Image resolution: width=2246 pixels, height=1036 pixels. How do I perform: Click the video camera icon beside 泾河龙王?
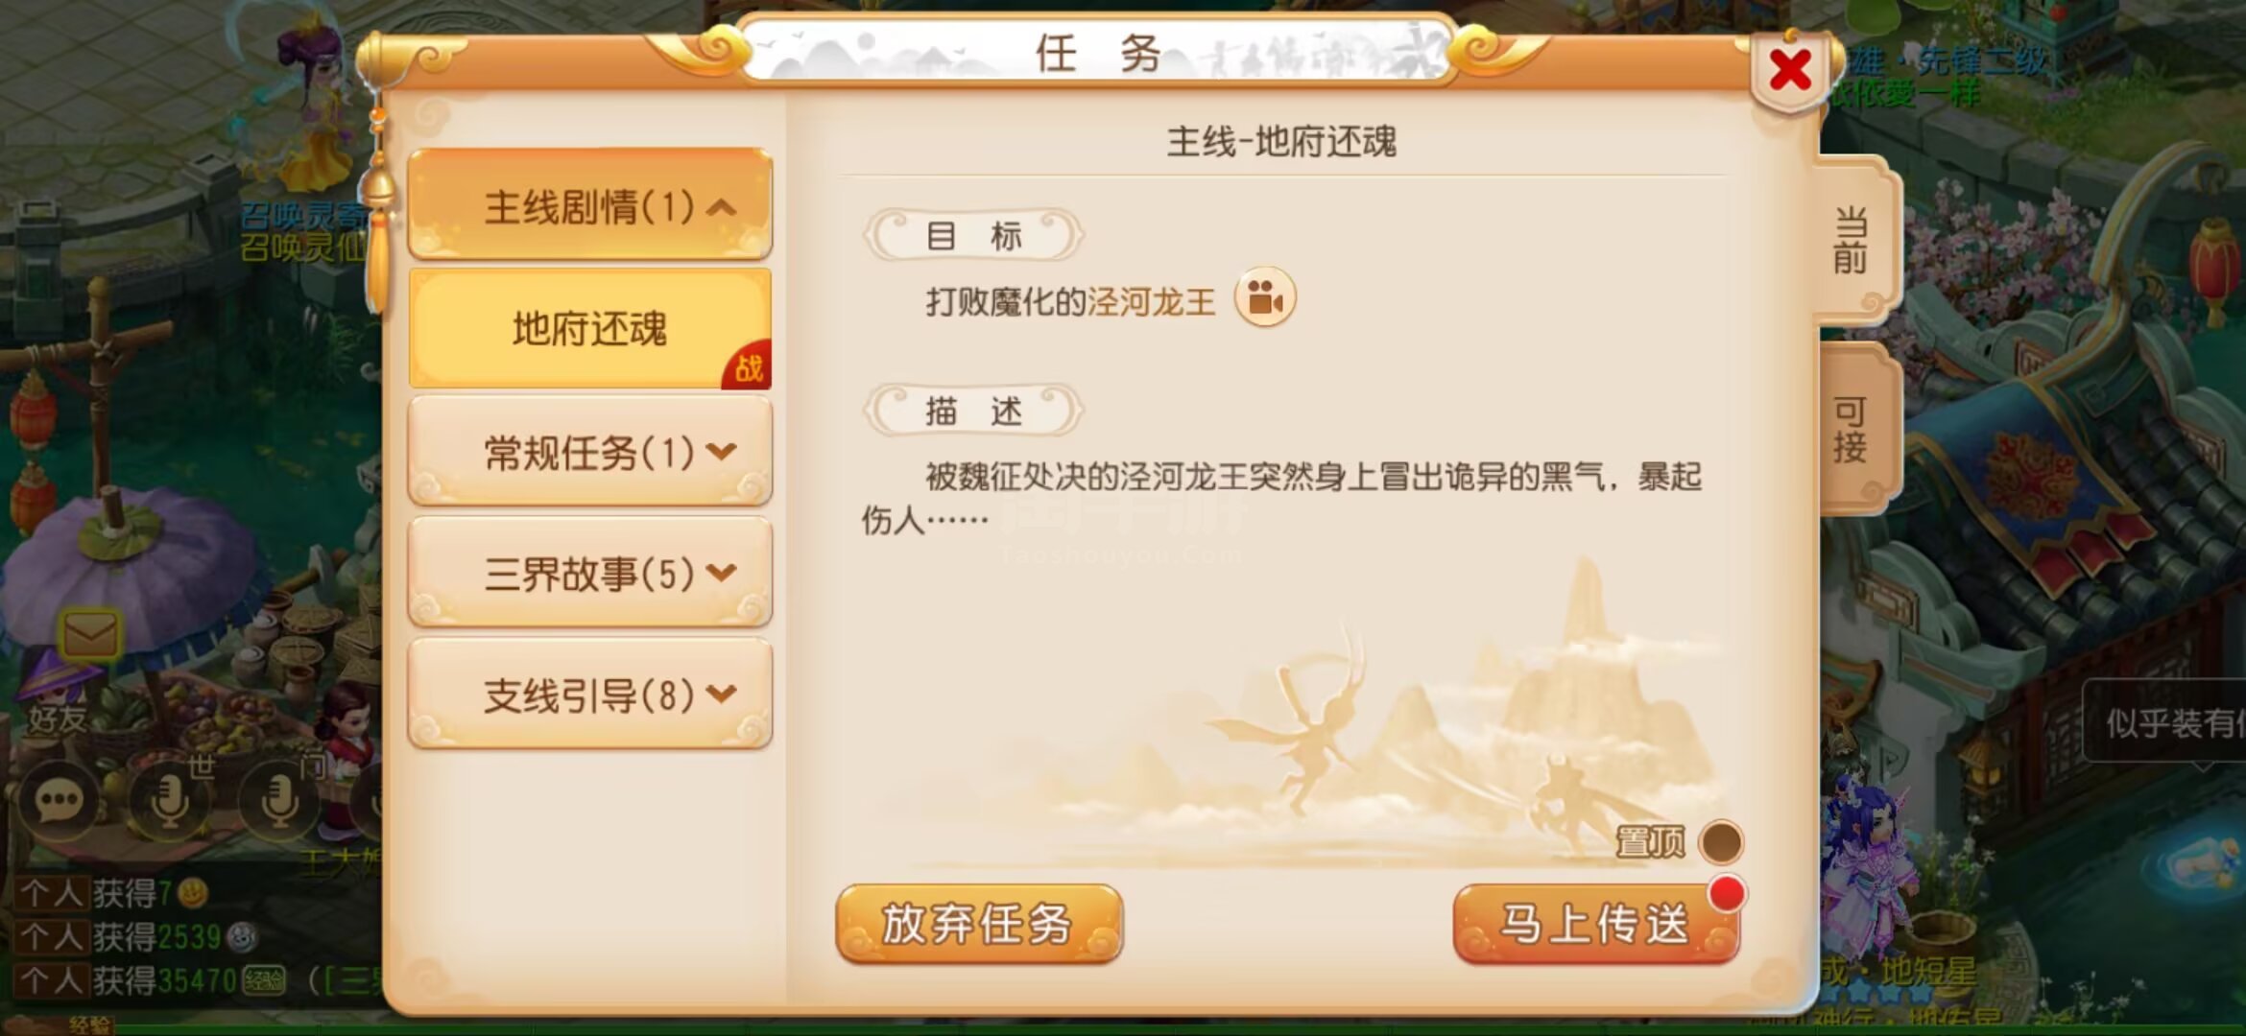click(1265, 298)
